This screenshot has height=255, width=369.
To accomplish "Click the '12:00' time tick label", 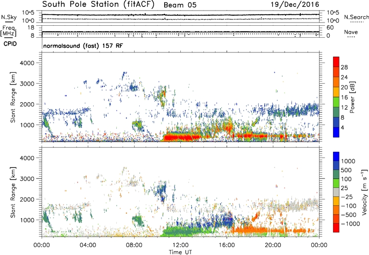I will click(180, 245).
